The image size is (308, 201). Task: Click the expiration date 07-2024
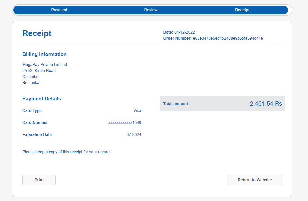[134, 135]
